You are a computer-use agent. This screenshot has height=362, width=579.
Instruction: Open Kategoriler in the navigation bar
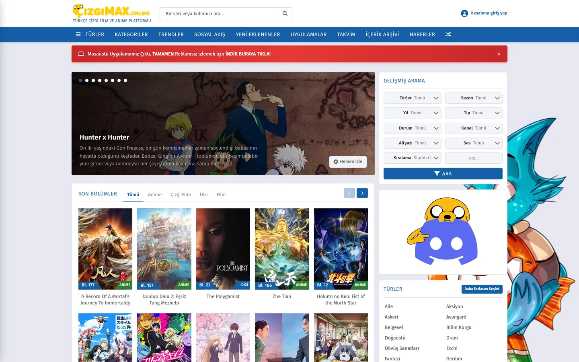point(131,35)
